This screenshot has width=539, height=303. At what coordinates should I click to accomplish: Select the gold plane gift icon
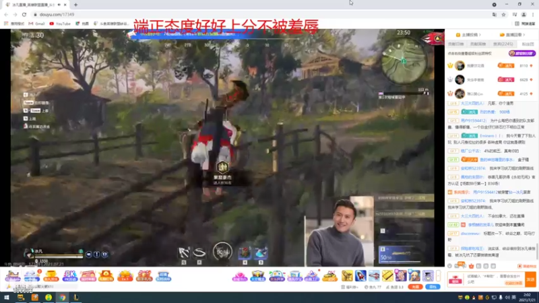(x=347, y=275)
